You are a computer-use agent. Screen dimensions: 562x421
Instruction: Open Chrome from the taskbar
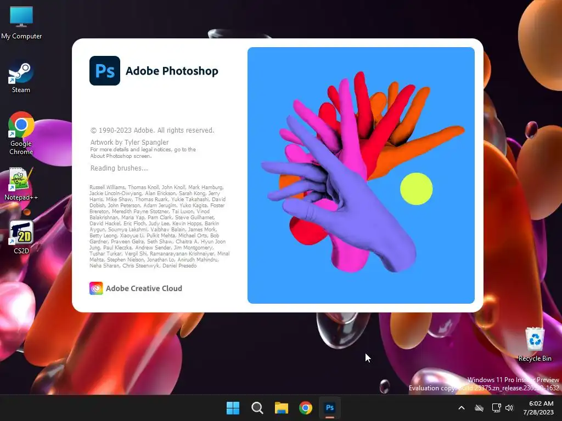point(306,408)
